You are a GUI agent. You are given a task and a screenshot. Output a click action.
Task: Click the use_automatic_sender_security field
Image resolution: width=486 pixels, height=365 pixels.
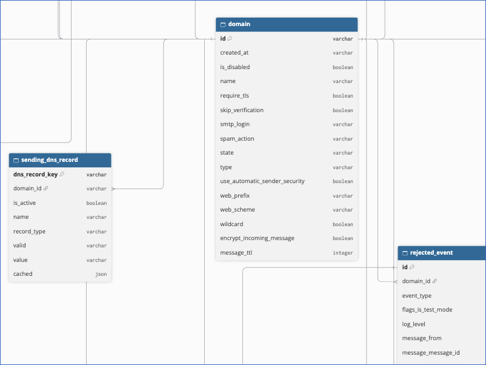click(x=287, y=181)
